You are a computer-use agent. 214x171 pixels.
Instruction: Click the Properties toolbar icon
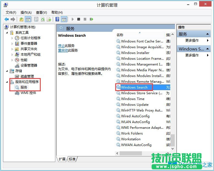[36, 19]
